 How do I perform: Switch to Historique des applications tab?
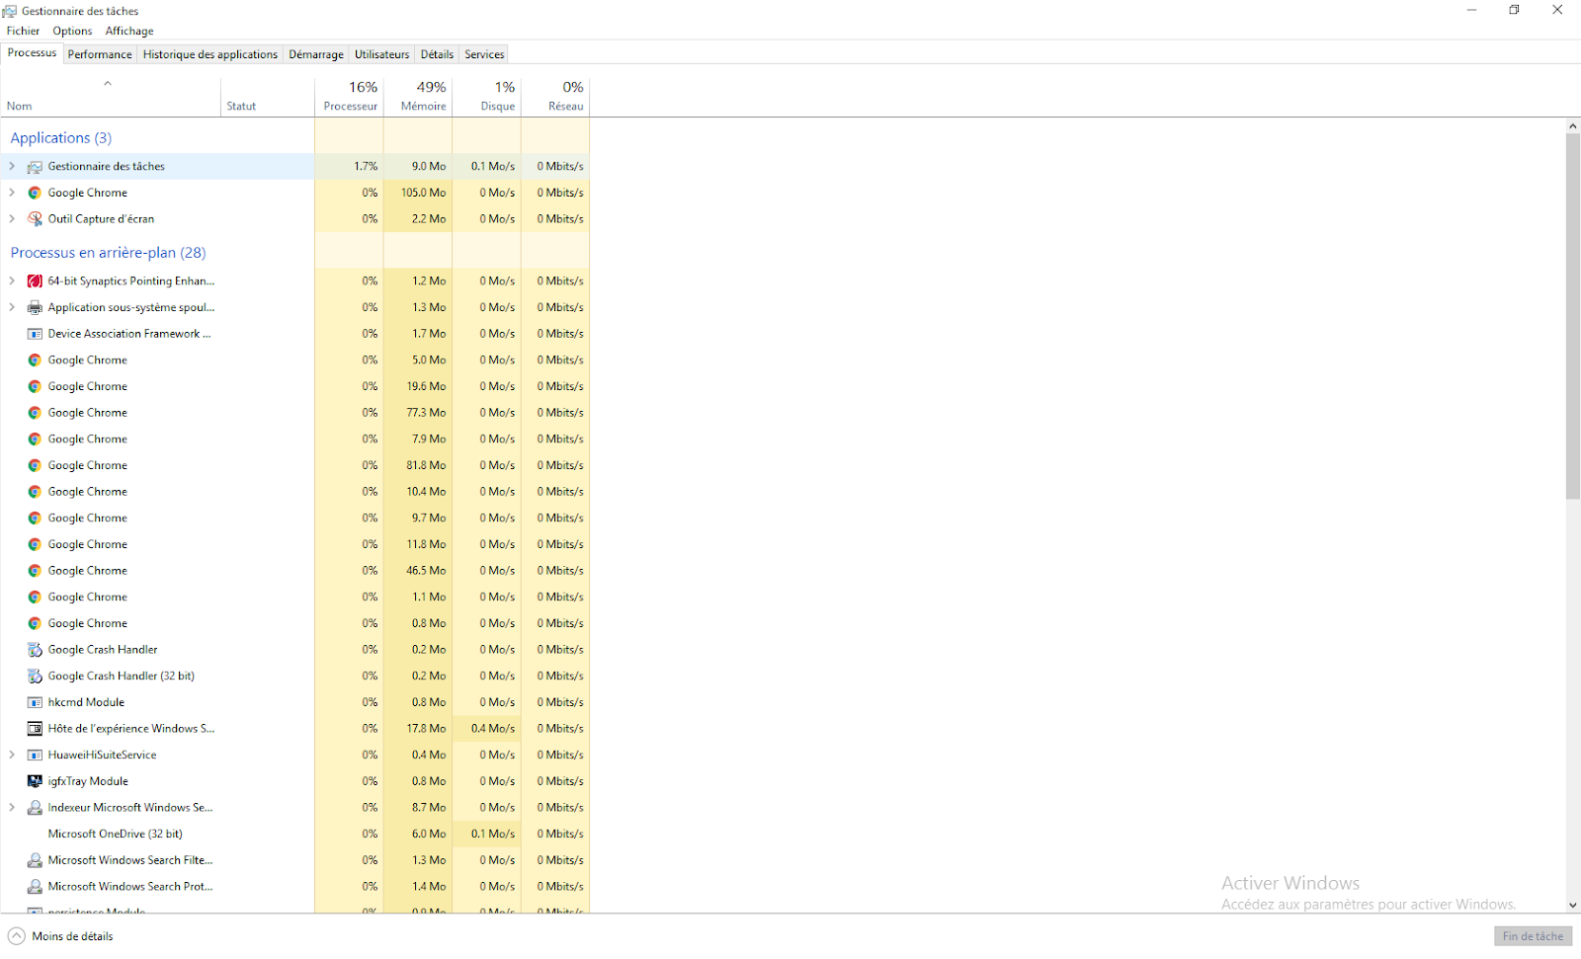tap(210, 54)
